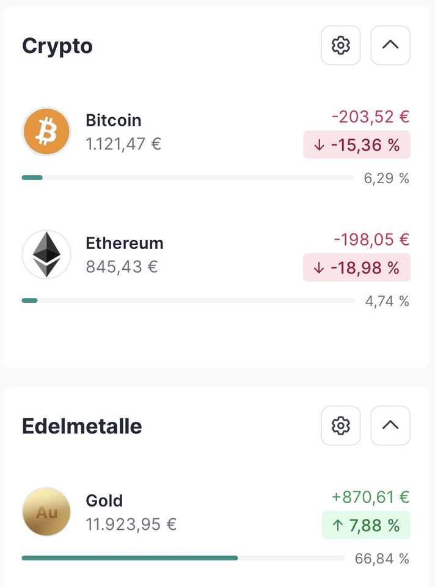Collapse the Edelmetalle section chevron

(x=390, y=425)
